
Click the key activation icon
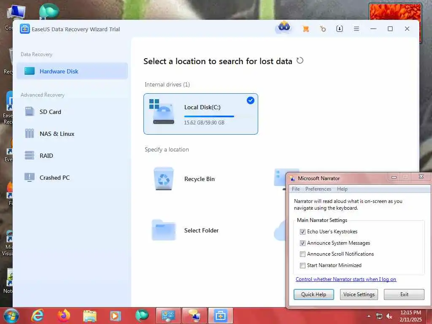point(323,29)
